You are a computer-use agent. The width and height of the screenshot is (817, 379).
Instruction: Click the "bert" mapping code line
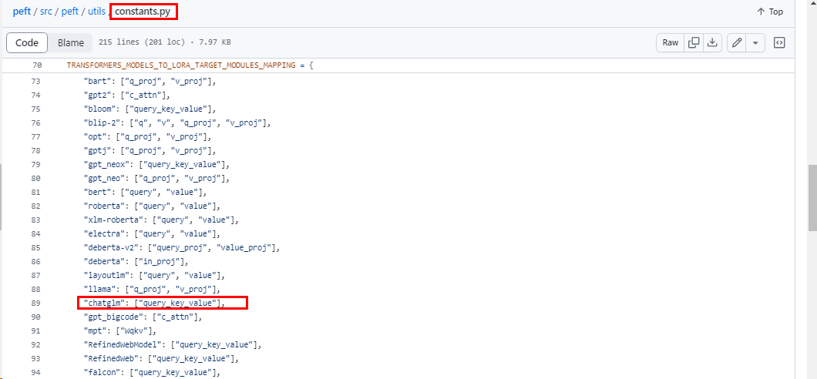click(146, 192)
